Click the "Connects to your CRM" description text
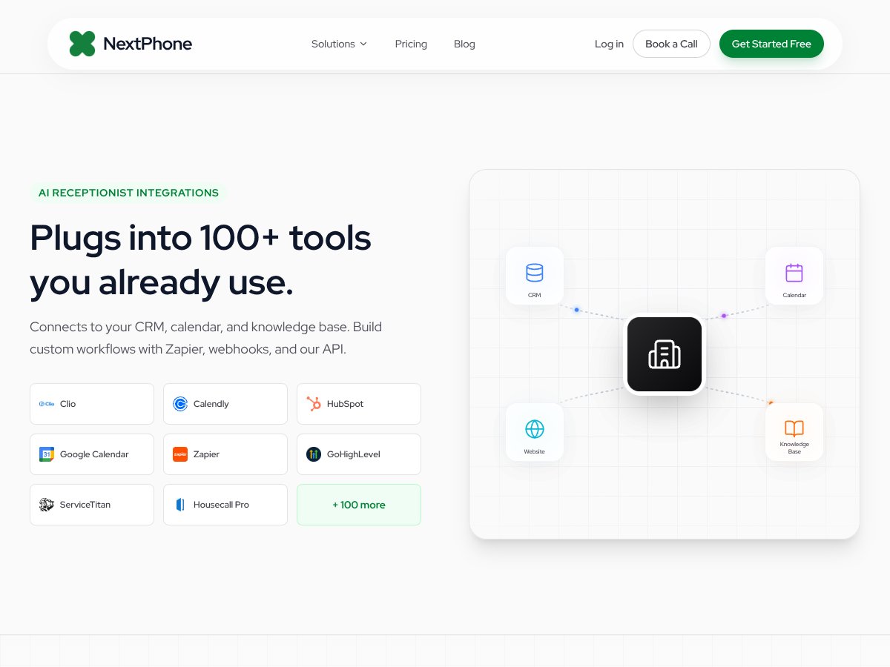 pos(206,338)
